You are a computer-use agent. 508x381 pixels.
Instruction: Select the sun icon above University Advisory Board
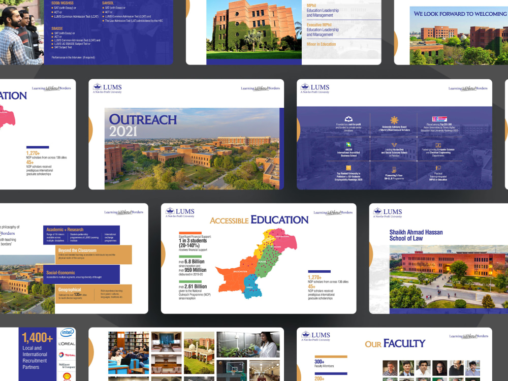coord(394,119)
